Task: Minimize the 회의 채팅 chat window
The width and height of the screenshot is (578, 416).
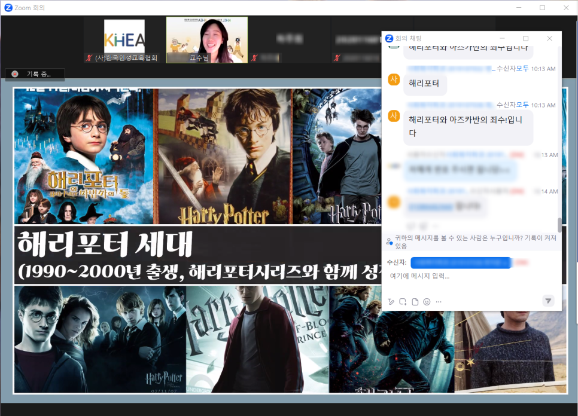Action: tap(502, 38)
